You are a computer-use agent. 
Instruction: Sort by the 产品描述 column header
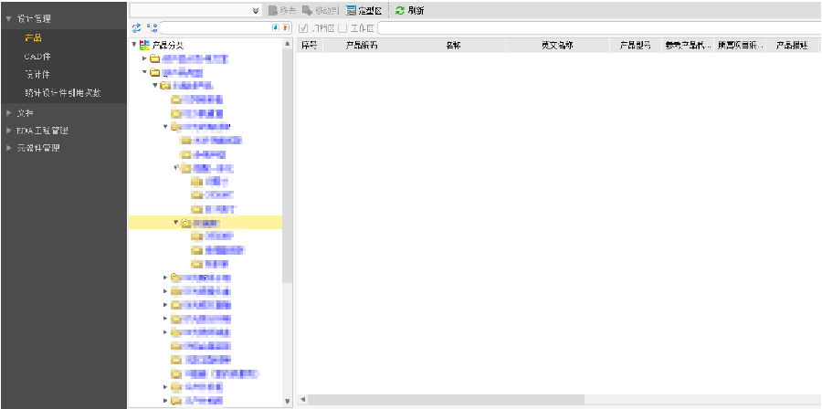coord(792,46)
